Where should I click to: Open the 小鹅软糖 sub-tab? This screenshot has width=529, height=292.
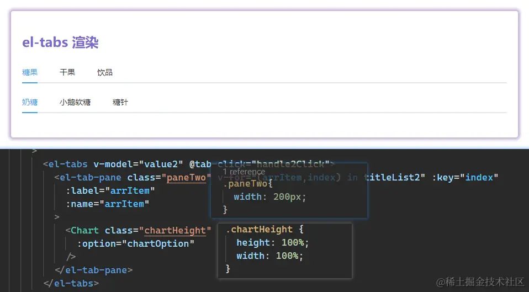click(x=75, y=102)
